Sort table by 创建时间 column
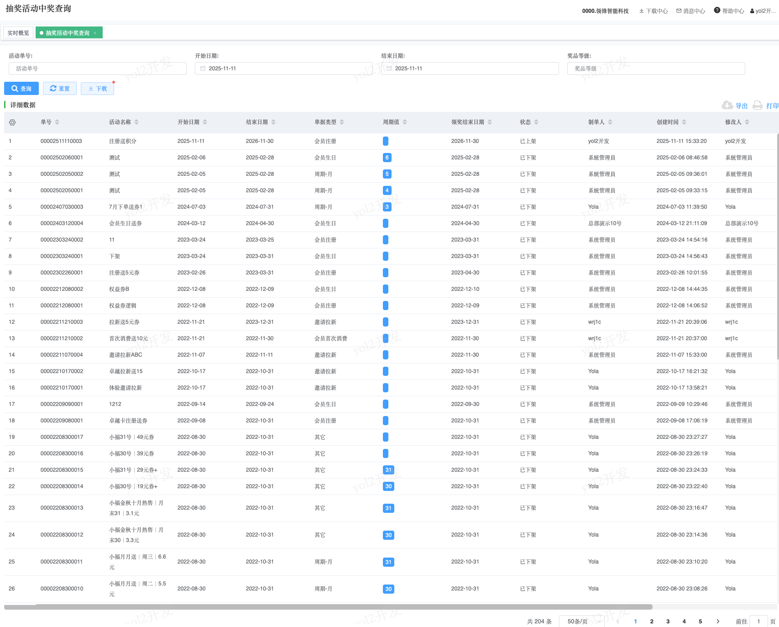This screenshot has height=627, width=779. point(684,122)
